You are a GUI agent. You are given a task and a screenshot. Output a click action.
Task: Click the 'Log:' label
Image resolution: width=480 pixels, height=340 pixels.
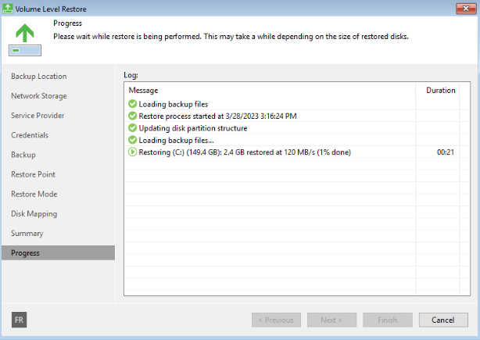pos(131,75)
